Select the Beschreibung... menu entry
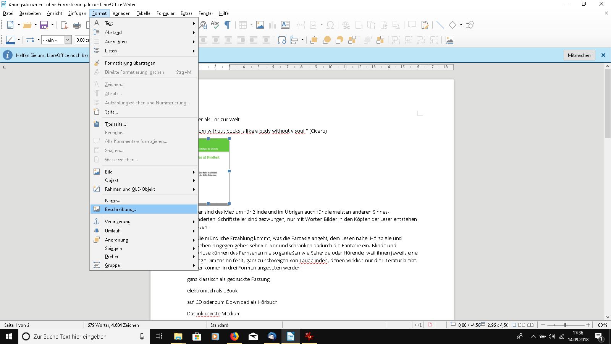Image resolution: width=611 pixels, height=344 pixels. tap(144, 209)
